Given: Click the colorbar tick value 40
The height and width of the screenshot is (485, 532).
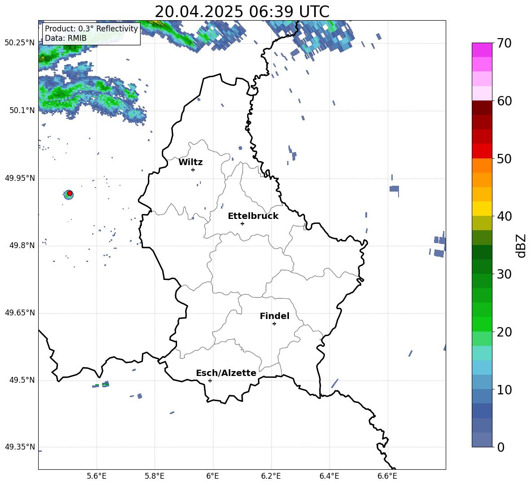Looking at the screenshot, I should pos(504,216).
